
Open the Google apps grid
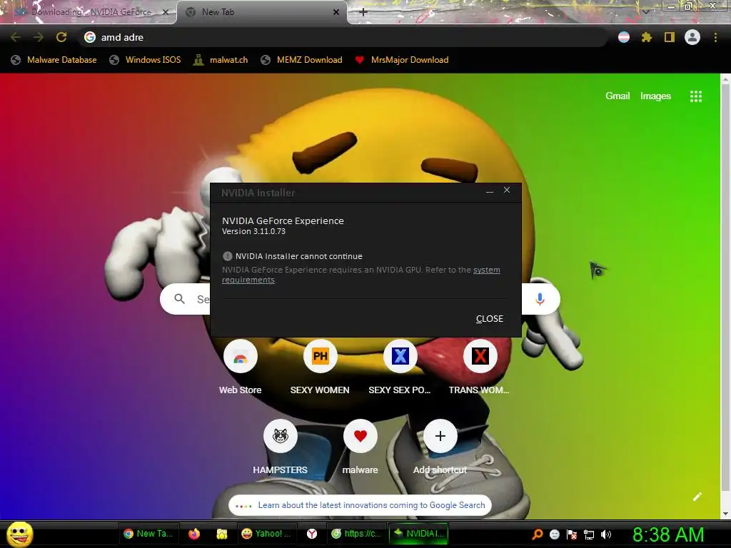point(696,96)
